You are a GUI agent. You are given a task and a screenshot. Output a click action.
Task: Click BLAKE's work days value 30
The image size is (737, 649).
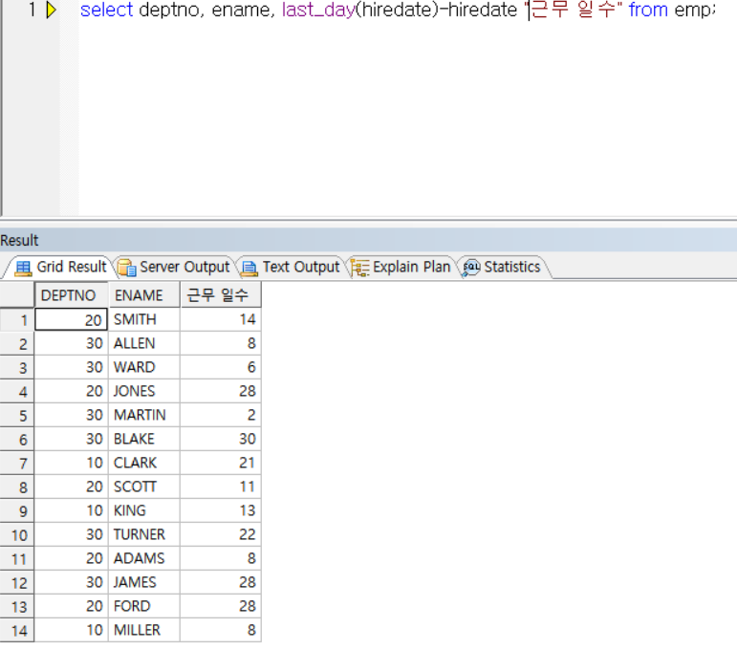(221, 440)
